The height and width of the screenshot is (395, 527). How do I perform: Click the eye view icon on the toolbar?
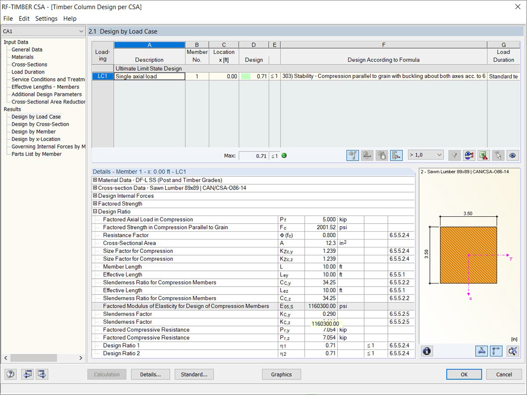pyautogui.click(x=512, y=155)
